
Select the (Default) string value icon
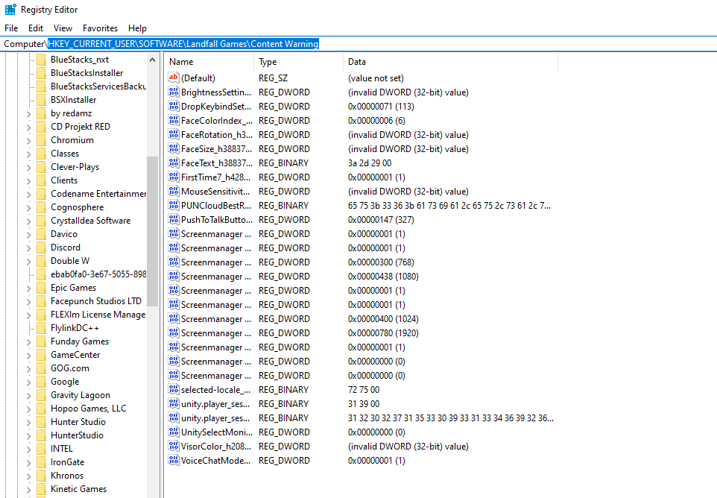174,78
